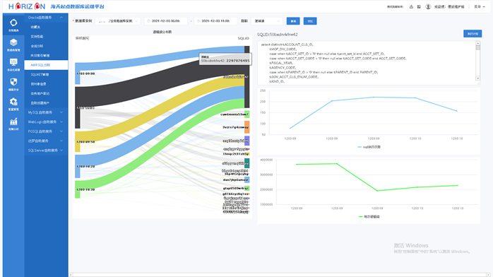Click the welcome username text in header
The image size is (493, 277).
449,6
